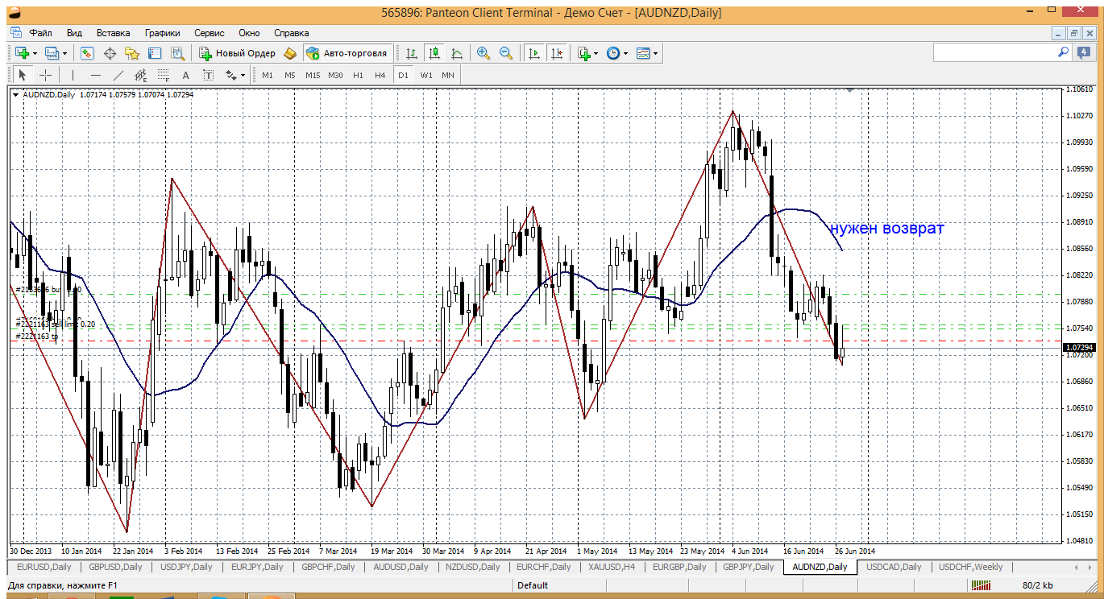Click the Новый Ордер button
This screenshot has width=1104, height=599.
[x=238, y=53]
